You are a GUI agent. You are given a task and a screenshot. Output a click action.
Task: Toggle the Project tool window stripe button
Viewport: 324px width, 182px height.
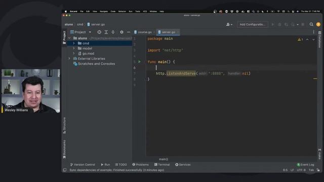click(x=64, y=37)
